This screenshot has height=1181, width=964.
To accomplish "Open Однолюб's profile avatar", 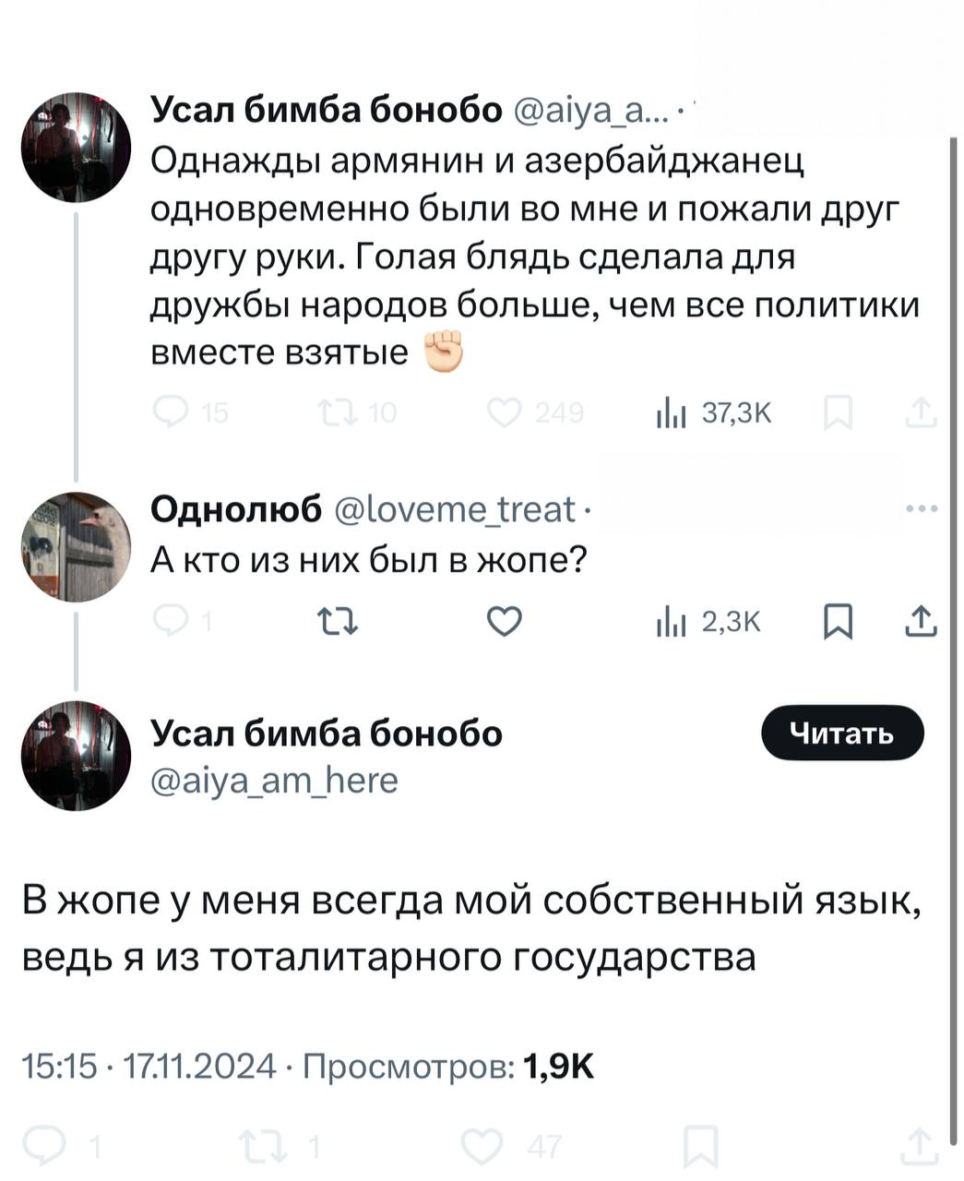I will (x=77, y=547).
